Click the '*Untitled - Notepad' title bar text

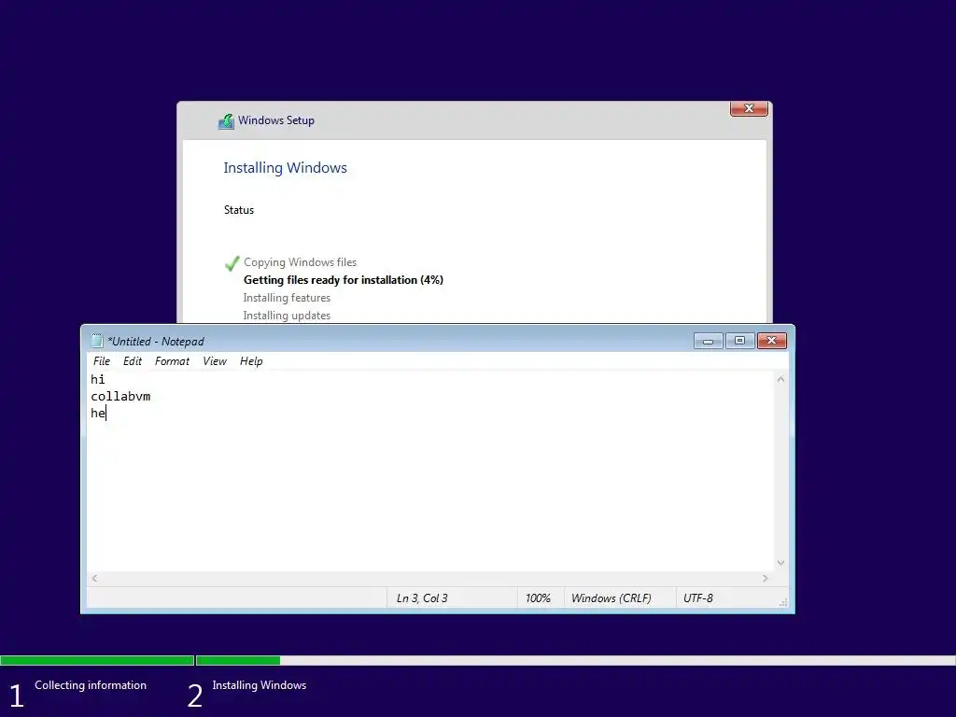pyautogui.click(x=156, y=342)
